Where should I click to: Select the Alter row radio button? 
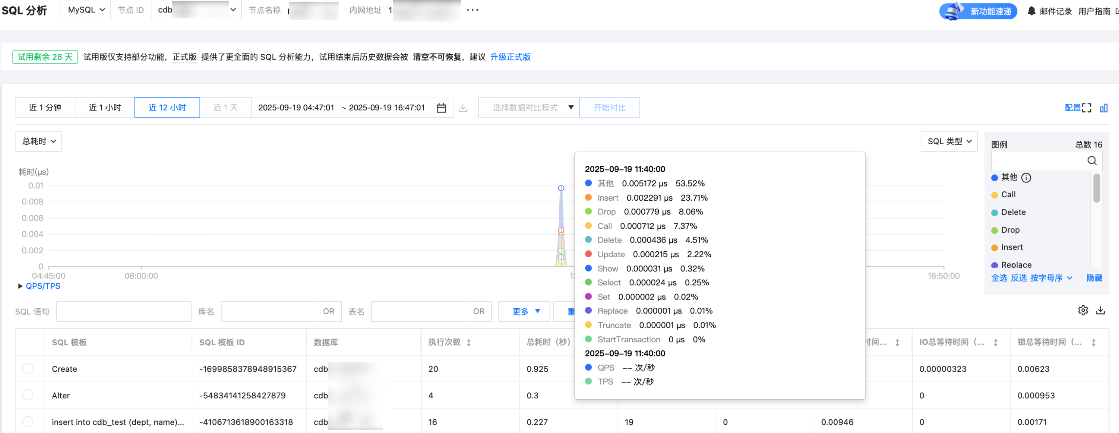(x=28, y=395)
